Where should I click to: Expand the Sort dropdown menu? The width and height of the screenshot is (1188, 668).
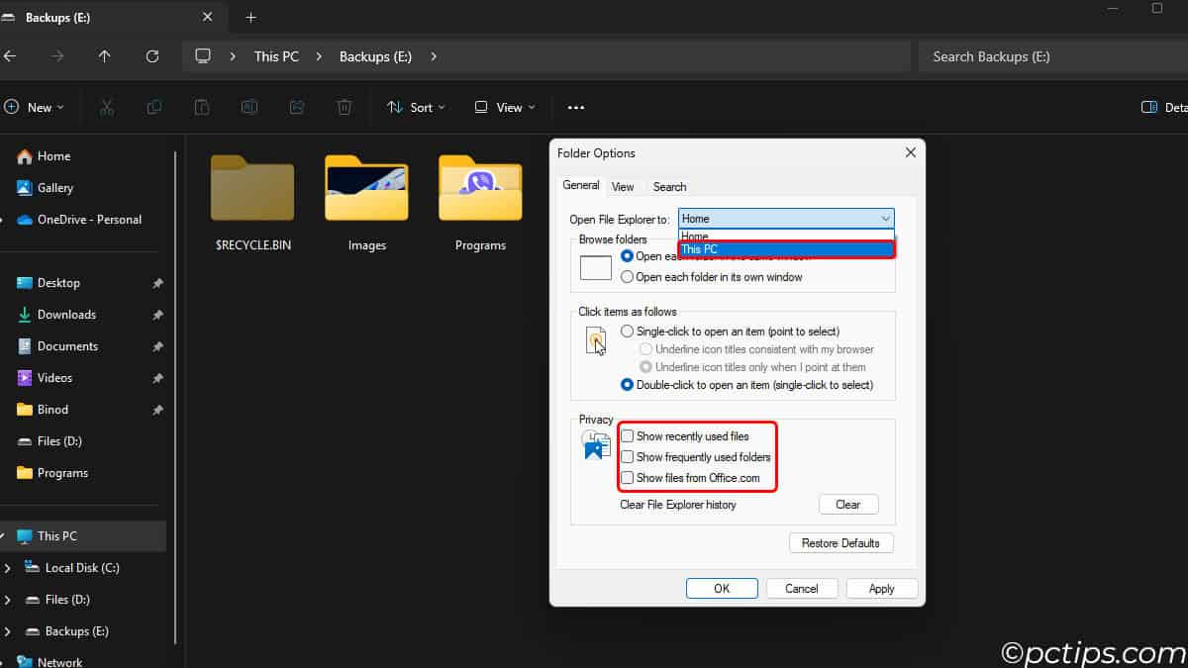pyautogui.click(x=416, y=107)
